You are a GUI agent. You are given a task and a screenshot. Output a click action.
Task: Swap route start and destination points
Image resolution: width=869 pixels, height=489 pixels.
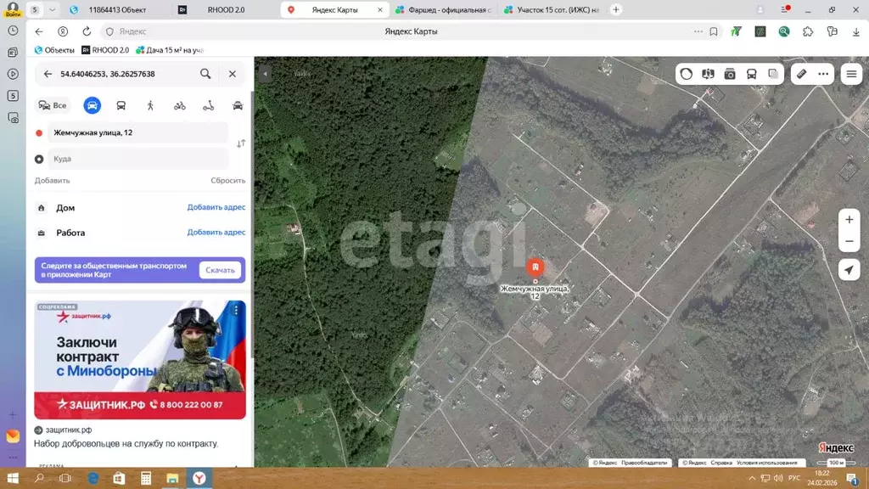point(241,143)
